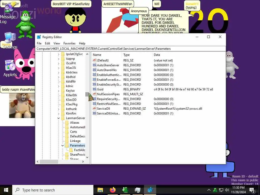Click the NullSessionPipes value icon
Image resolution: width=260 pixels, height=195 pixels.
[94, 94]
